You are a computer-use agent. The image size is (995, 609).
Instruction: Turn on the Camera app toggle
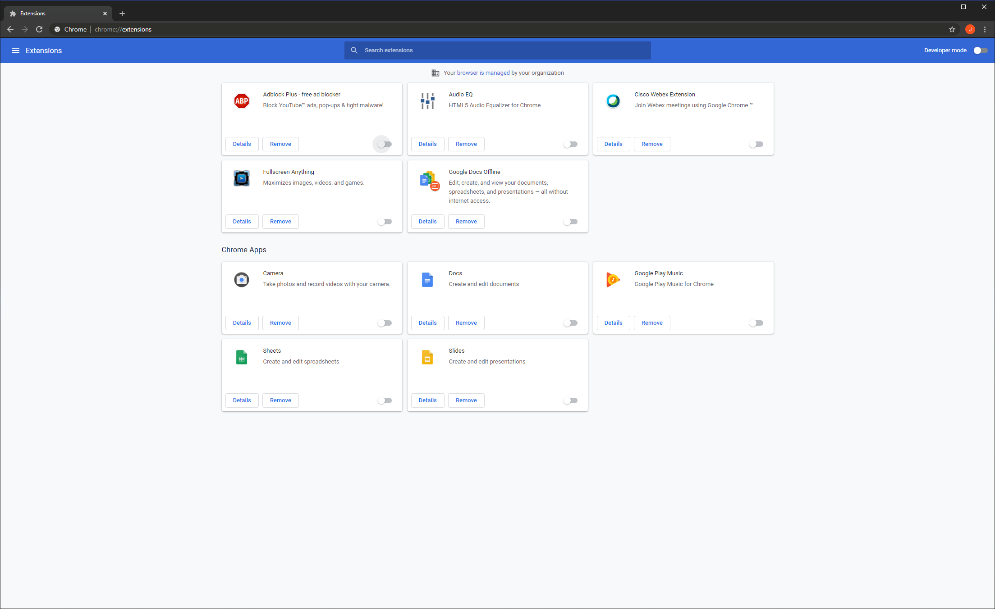tap(385, 323)
